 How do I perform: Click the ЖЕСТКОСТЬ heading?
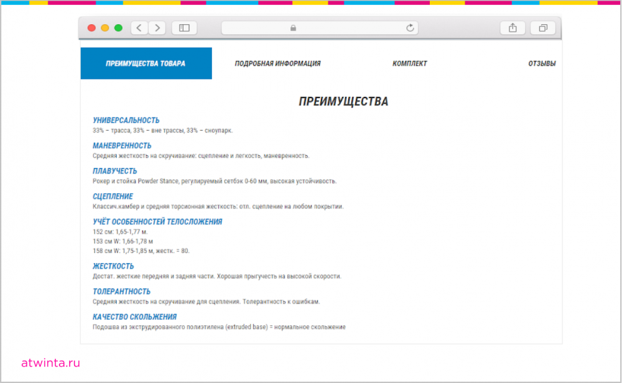pyautogui.click(x=113, y=266)
